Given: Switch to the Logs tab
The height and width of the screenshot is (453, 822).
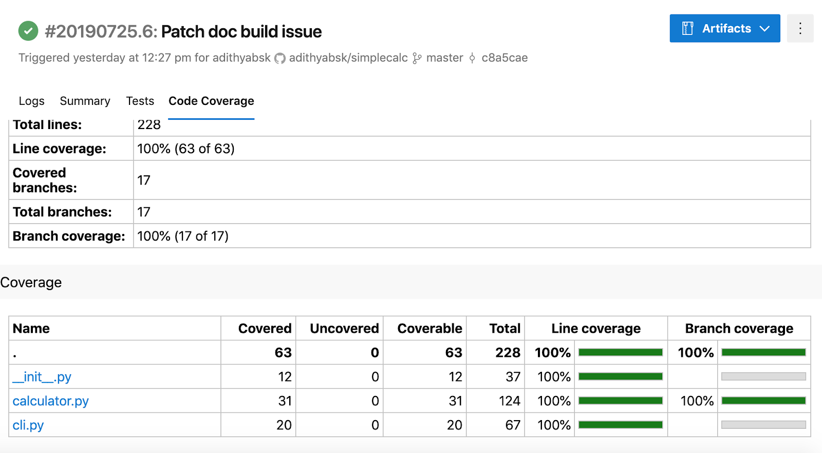Looking at the screenshot, I should (x=32, y=101).
